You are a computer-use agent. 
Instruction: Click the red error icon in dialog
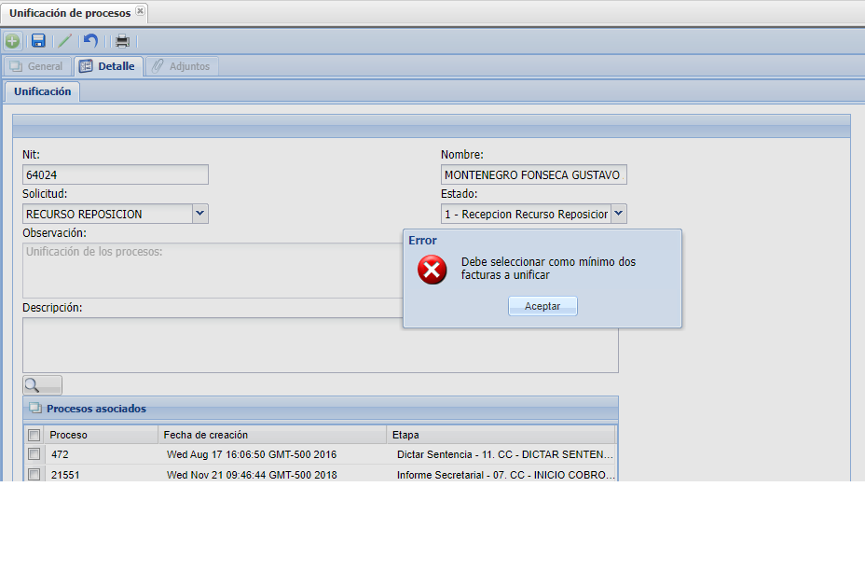coord(432,271)
